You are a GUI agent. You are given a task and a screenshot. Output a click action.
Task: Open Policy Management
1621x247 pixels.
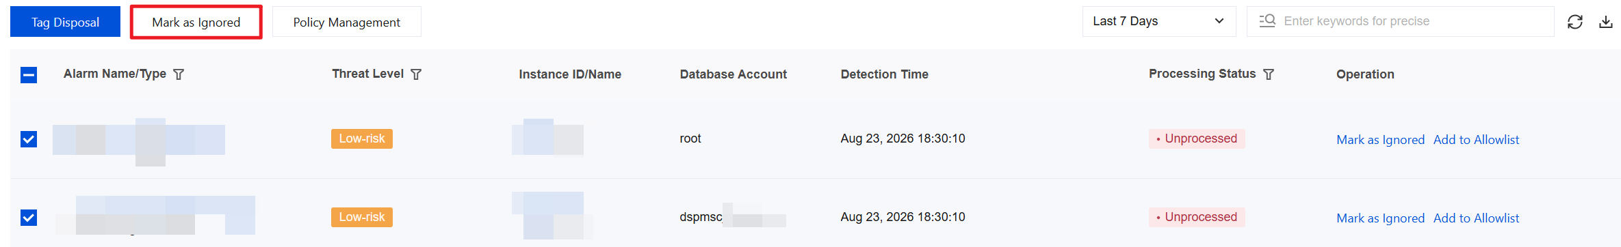(x=347, y=22)
